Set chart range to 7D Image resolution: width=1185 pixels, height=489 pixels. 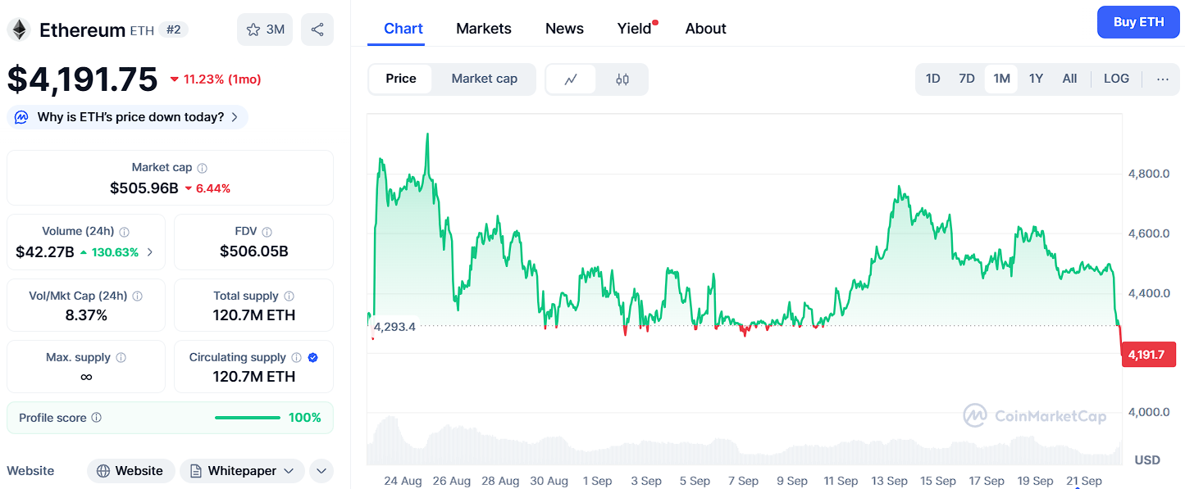point(967,79)
